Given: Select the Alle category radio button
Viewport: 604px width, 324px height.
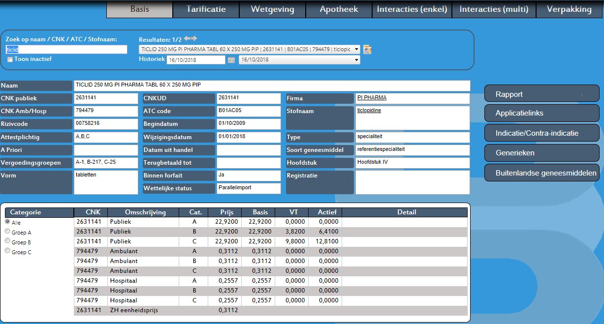Looking at the screenshot, I should click(7, 222).
